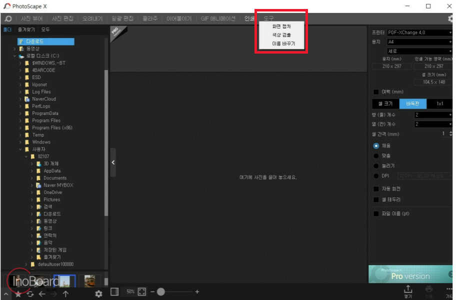Open the 사진 뷰어 tab

(x=31, y=18)
